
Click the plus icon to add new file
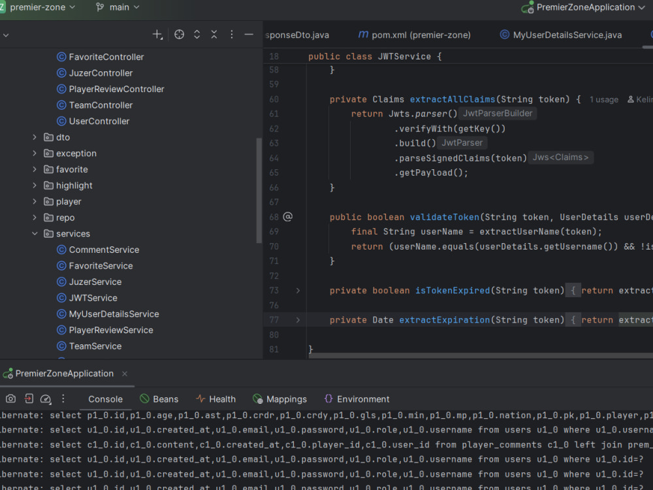pyautogui.click(x=157, y=35)
